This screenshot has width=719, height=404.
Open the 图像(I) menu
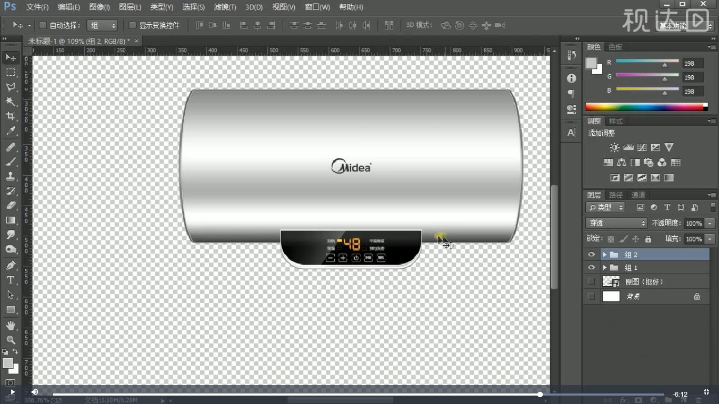(99, 7)
